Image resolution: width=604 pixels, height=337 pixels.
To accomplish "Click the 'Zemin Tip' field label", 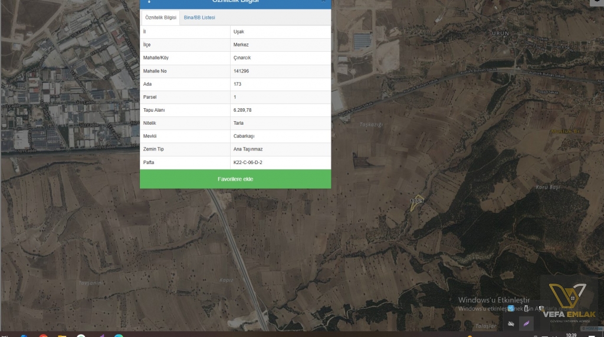I will 153,149.
